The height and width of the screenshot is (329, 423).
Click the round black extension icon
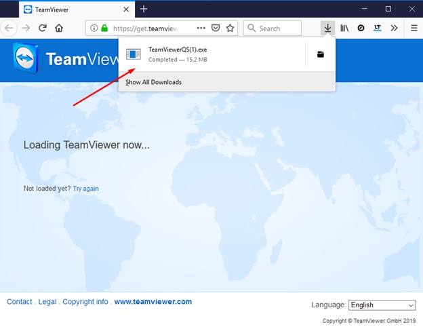[361, 28]
